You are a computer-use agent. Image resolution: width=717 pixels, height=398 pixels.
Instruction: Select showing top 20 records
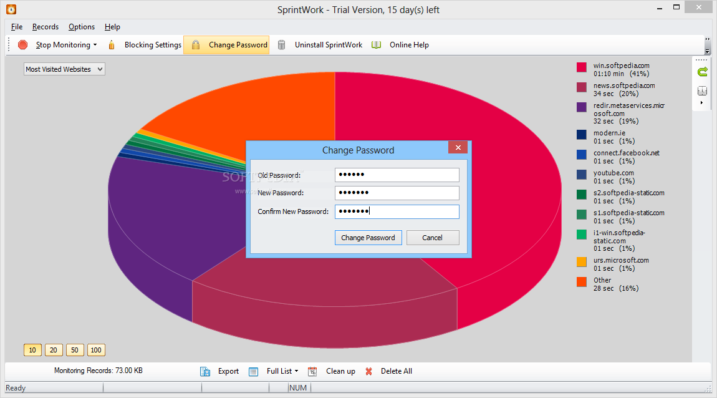(x=54, y=350)
